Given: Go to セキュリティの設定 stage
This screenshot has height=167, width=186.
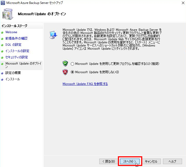Looking at the screenshot, I should point(17,57).
